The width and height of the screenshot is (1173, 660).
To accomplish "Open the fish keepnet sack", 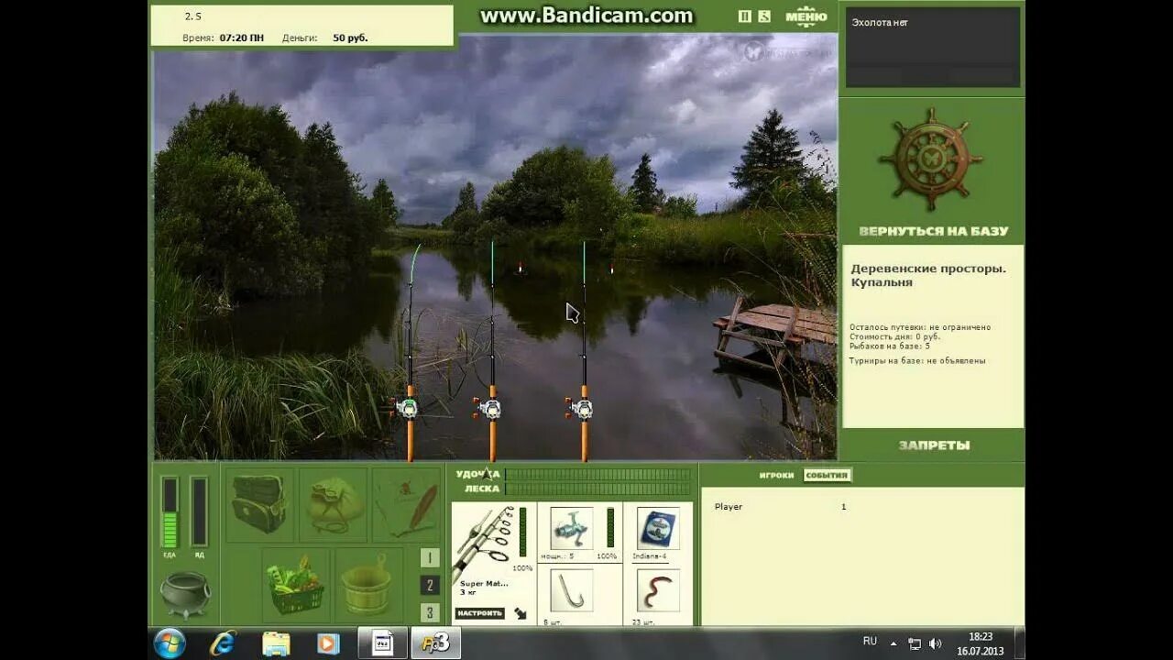I will tap(334, 505).
